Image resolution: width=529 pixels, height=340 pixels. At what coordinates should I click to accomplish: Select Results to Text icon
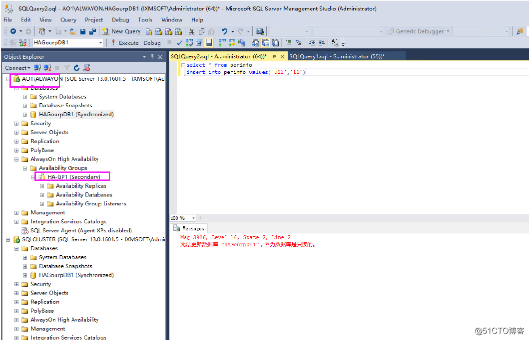pos(255,43)
